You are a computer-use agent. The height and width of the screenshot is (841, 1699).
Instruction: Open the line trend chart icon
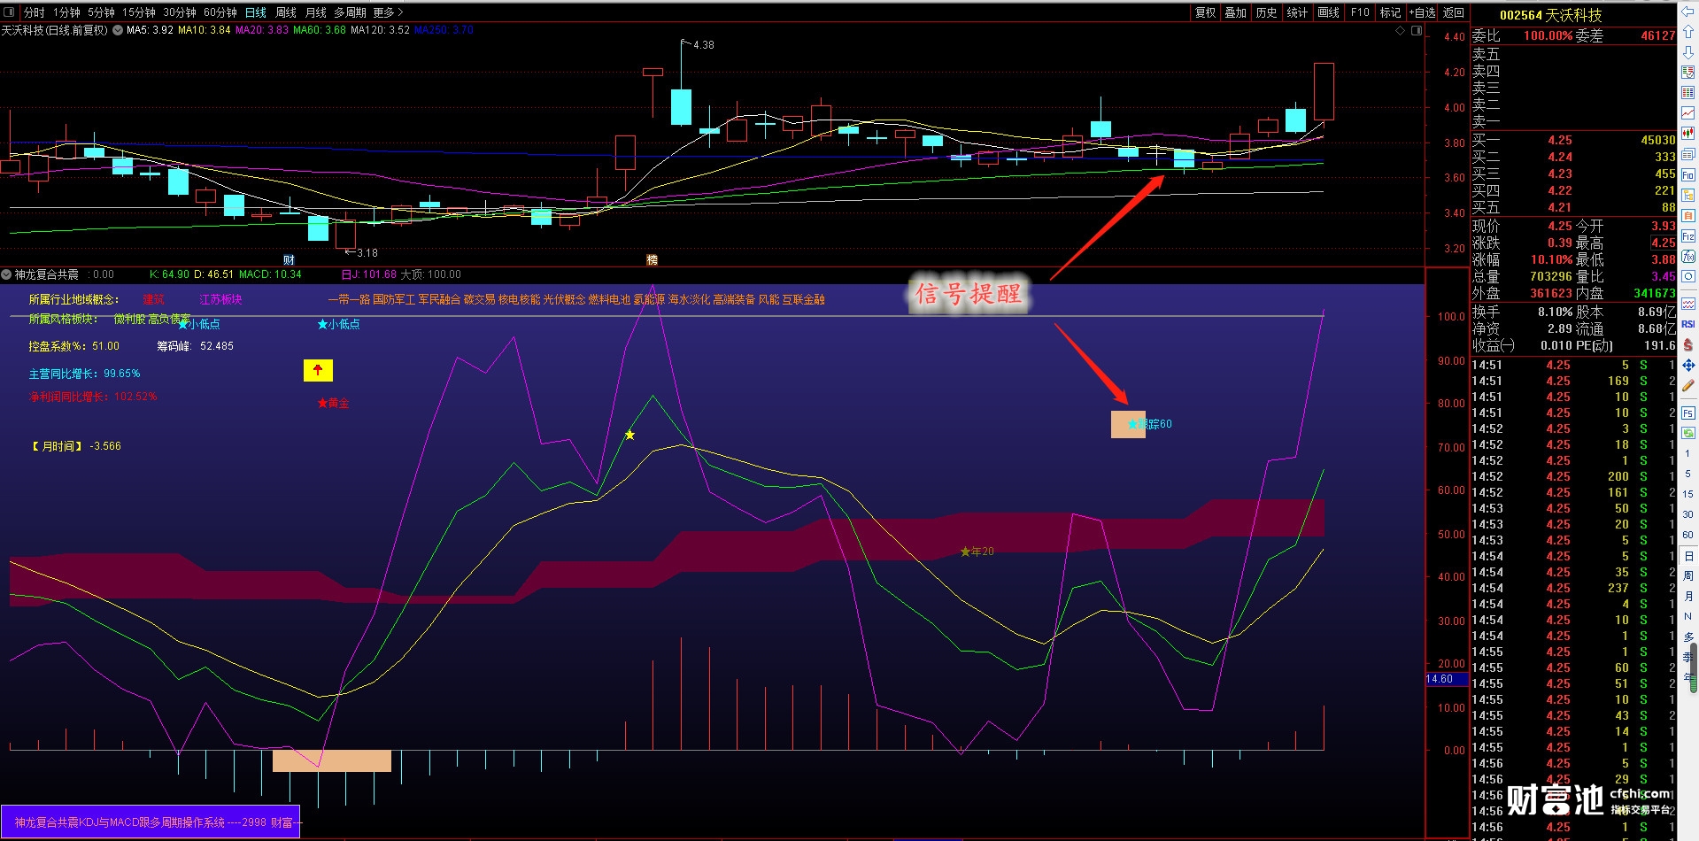pyautogui.click(x=1687, y=113)
